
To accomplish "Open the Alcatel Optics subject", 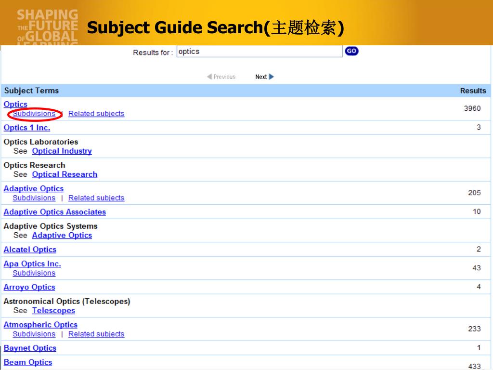I will (30, 250).
